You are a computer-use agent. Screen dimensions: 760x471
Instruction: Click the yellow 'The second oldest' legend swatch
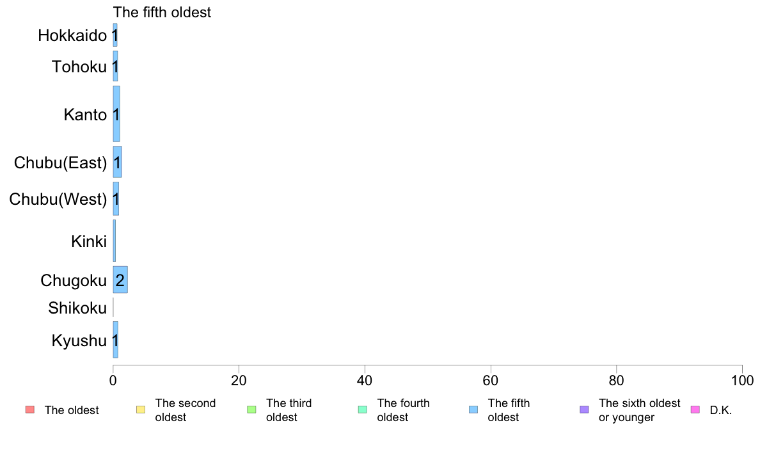tap(141, 410)
